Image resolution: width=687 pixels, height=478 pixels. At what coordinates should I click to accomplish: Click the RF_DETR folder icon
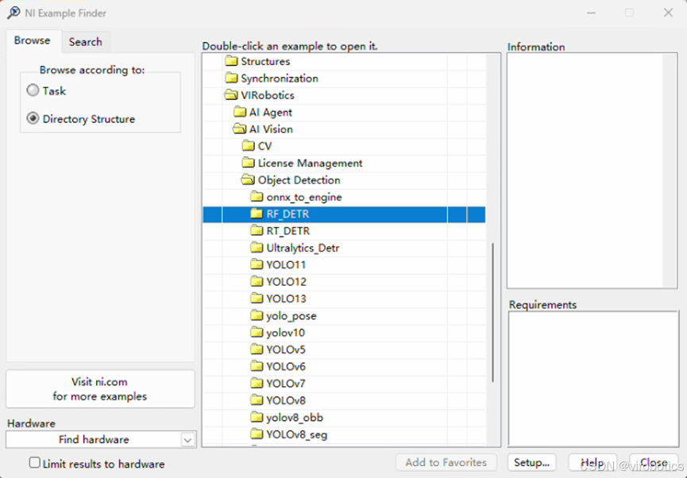tap(257, 214)
